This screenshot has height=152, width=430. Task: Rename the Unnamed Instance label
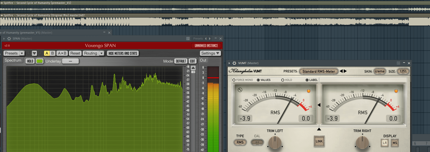click(206, 46)
